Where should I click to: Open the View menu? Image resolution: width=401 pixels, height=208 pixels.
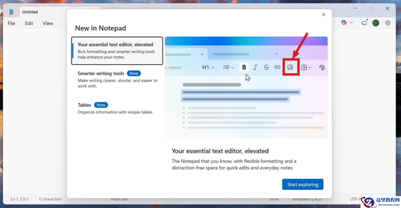tap(48, 23)
